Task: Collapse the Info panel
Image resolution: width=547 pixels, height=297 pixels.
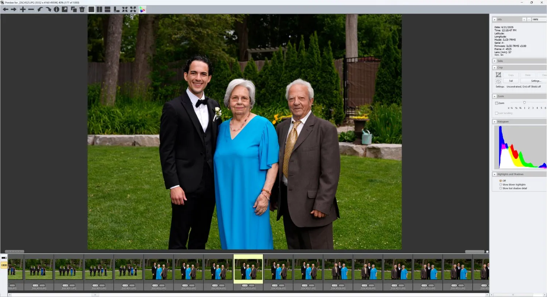Action: coord(495,19)
